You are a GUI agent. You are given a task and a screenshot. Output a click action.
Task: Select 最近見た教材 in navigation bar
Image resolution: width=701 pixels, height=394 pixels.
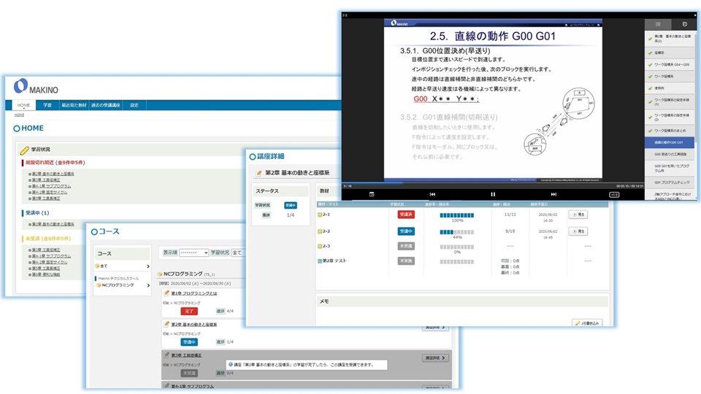coord(73,105)
